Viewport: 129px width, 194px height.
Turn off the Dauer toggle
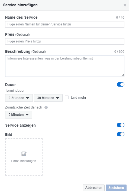(x=120, y=84)
